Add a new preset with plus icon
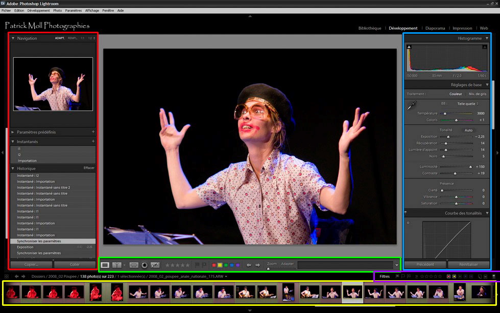 [93, 132]
